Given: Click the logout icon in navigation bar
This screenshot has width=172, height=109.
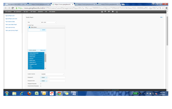Looking at the screenshot, I should (116, 12).
